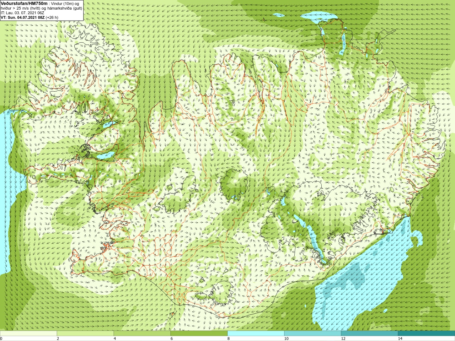This screenshot has width=455, height=341.
Task: Click the legend scale label "4"
Action: point(114,339)
